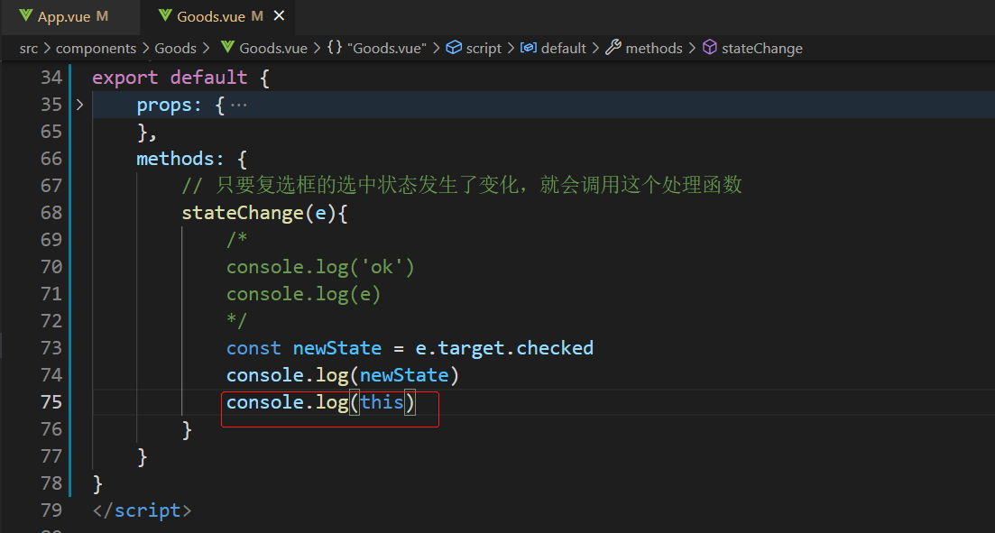995x533 pixels.
Task: Click the methods wrench icon in breadcrumbs
Action: 613,48
